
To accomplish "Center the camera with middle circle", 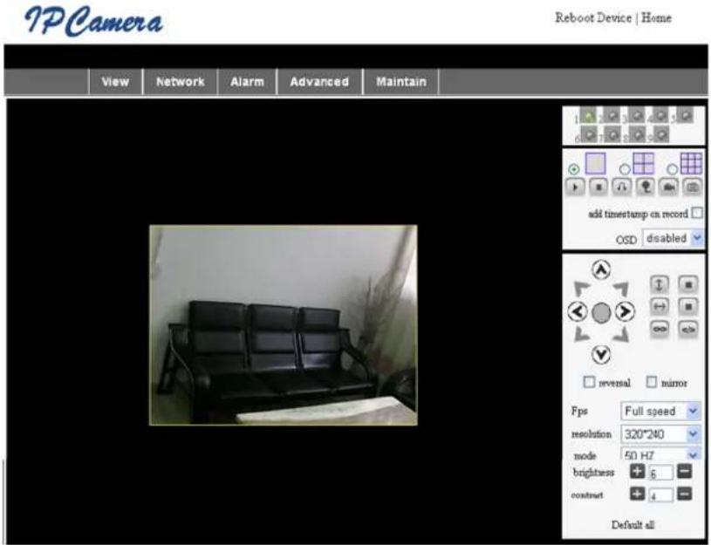I will (601, 312).
